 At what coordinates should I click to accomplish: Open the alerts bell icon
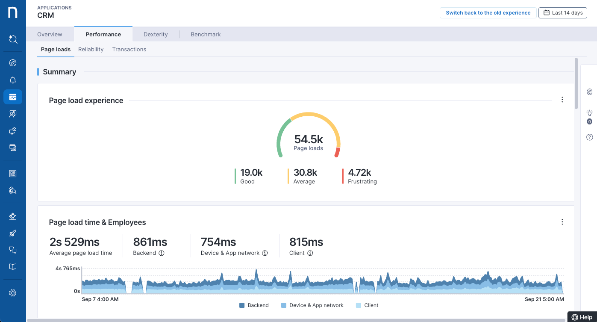click(x=13, y=80)
